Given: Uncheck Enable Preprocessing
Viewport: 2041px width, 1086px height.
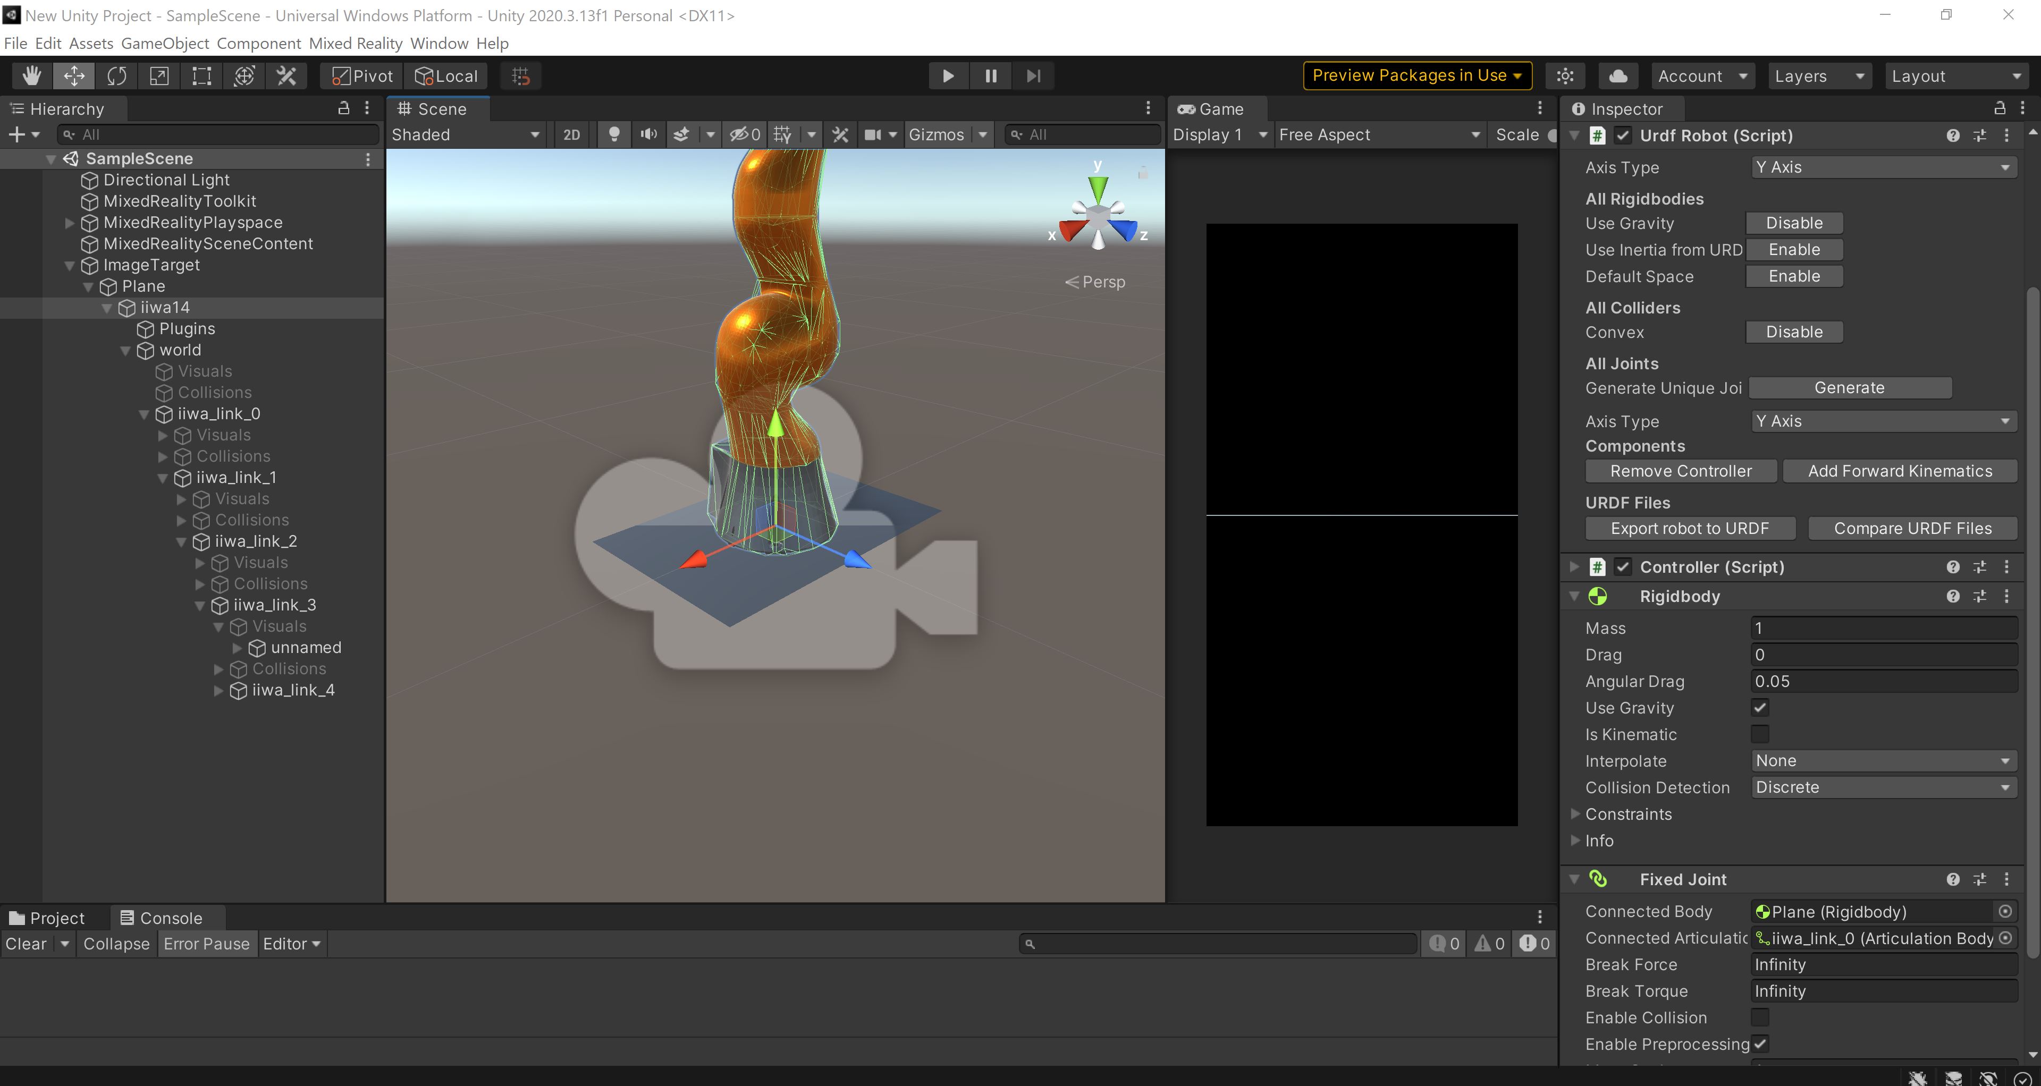Looking at the screenshot, I should [1760, 1045].
